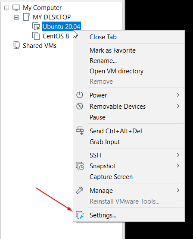Click the Power icon
The width and height of the screenshot is (193, 239).
(x=80, y=95)
